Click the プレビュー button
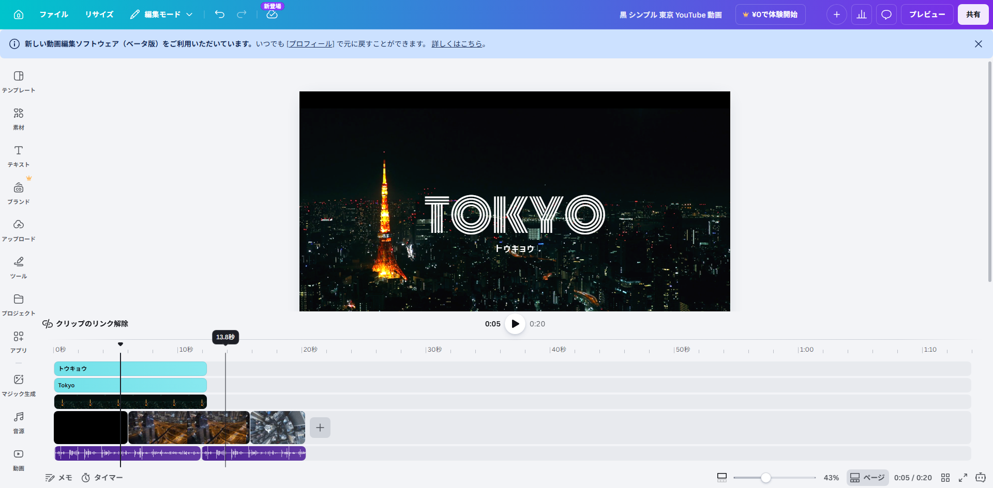Image resolution: width=993 pixels, height=488 pixels. 927,14
